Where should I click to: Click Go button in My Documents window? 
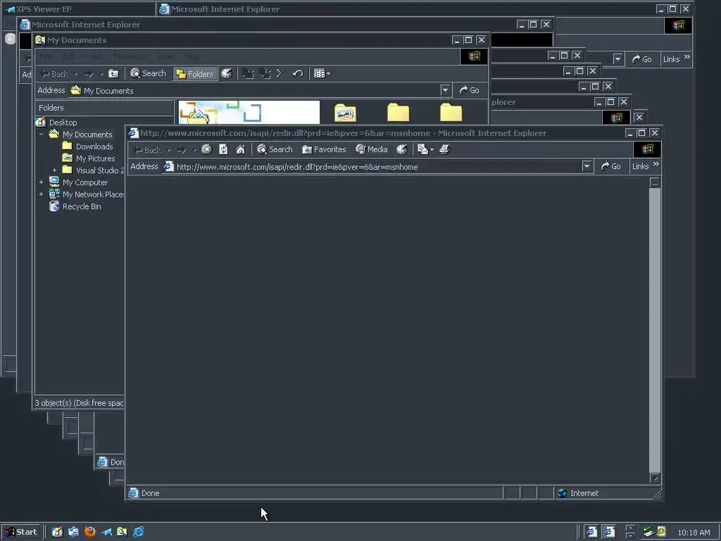tap(470, 90)
